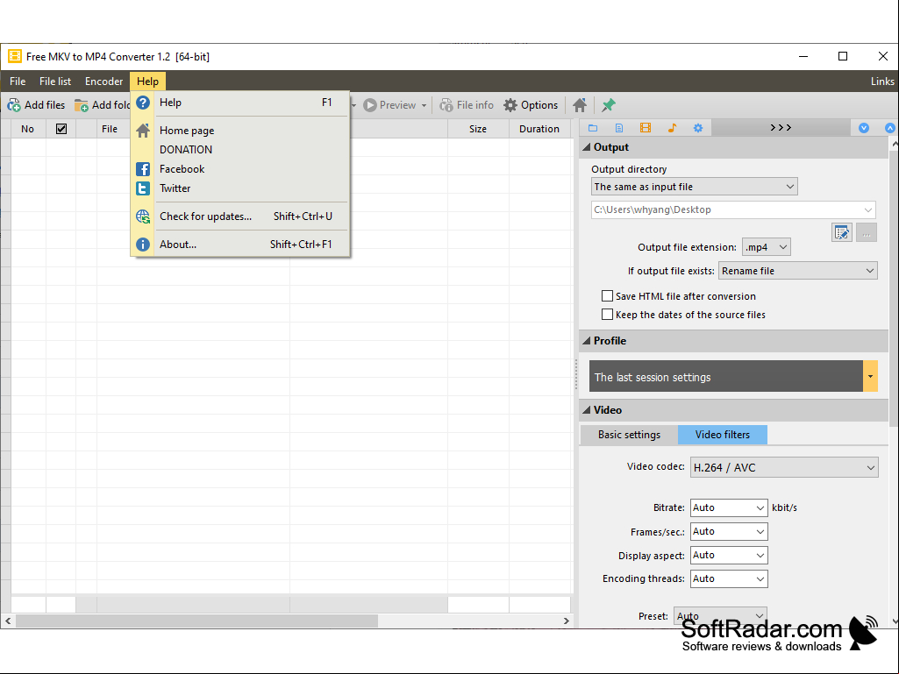Image resolution: width=899 pixels, height=674 pixels.
Task: Open the Encoder menu
Action: tap(103, 82)
